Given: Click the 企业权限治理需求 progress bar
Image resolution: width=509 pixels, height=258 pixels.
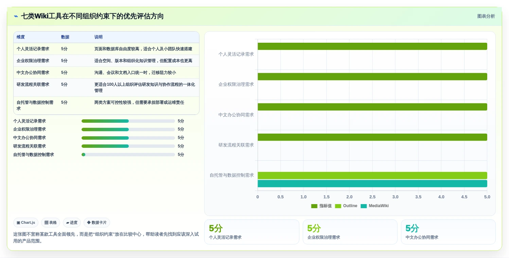Looking at the screenshot, I should pos(128,129).
